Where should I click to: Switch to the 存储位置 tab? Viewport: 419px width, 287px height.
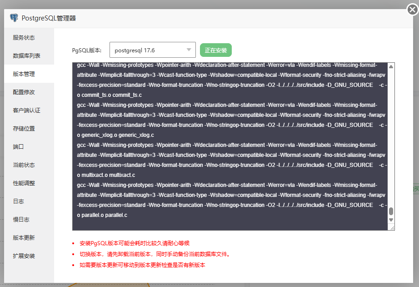coord(29,129)
